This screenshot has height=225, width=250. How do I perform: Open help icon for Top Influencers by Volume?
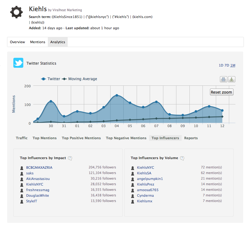coord(182,158)
